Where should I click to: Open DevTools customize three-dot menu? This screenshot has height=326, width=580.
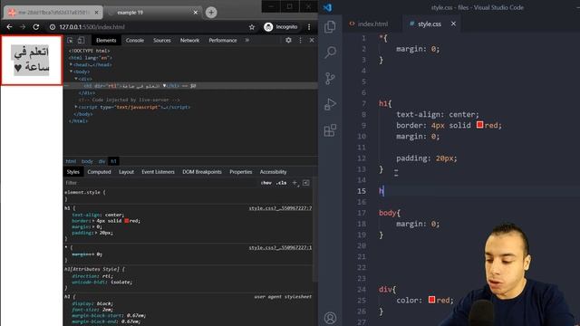tap(300, 40)
